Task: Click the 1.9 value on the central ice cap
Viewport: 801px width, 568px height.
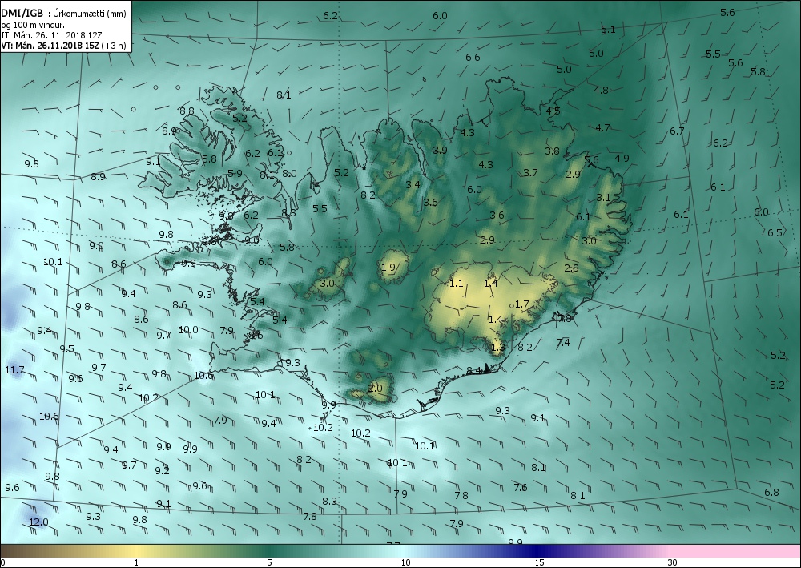Action: pyautogui.click(x=388, y=267)
